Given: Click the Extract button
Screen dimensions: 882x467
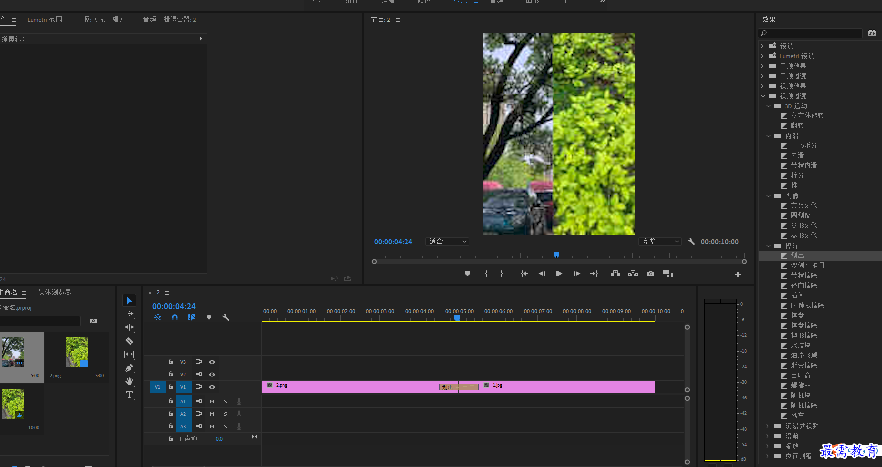Looking at the screenshot, I should [633, 274].
